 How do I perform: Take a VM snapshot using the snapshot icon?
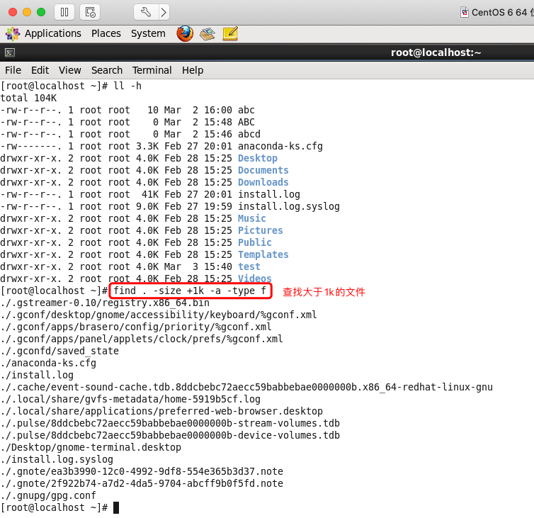coord(90,12)
